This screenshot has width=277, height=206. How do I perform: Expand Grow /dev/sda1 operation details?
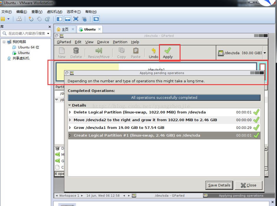tap(70, 128)
